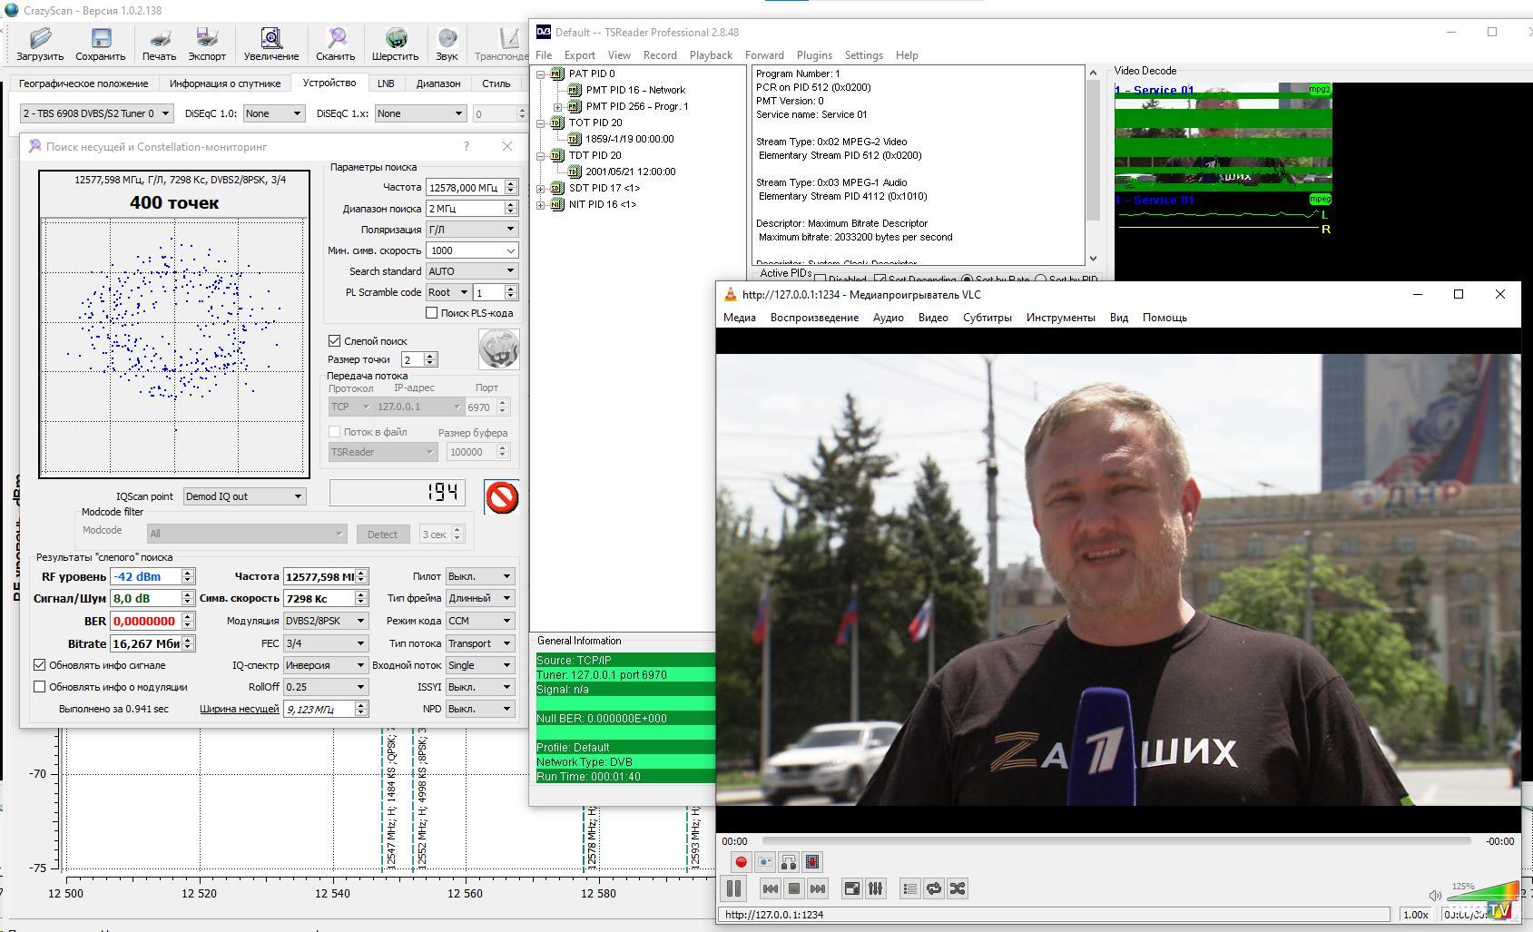Open VLC extended settings equalizer icon
1533x932 pixels.
click(x=875, y=888)
